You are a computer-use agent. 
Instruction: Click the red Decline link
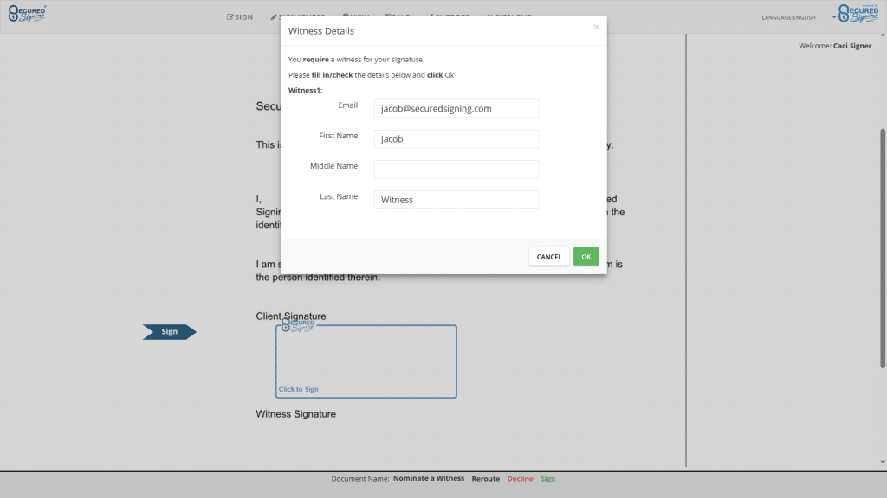520,478
